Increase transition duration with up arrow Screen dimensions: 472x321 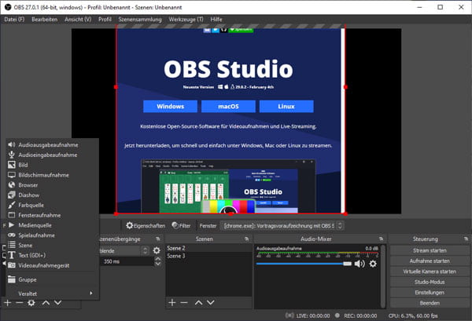click(x=158, y=259)
